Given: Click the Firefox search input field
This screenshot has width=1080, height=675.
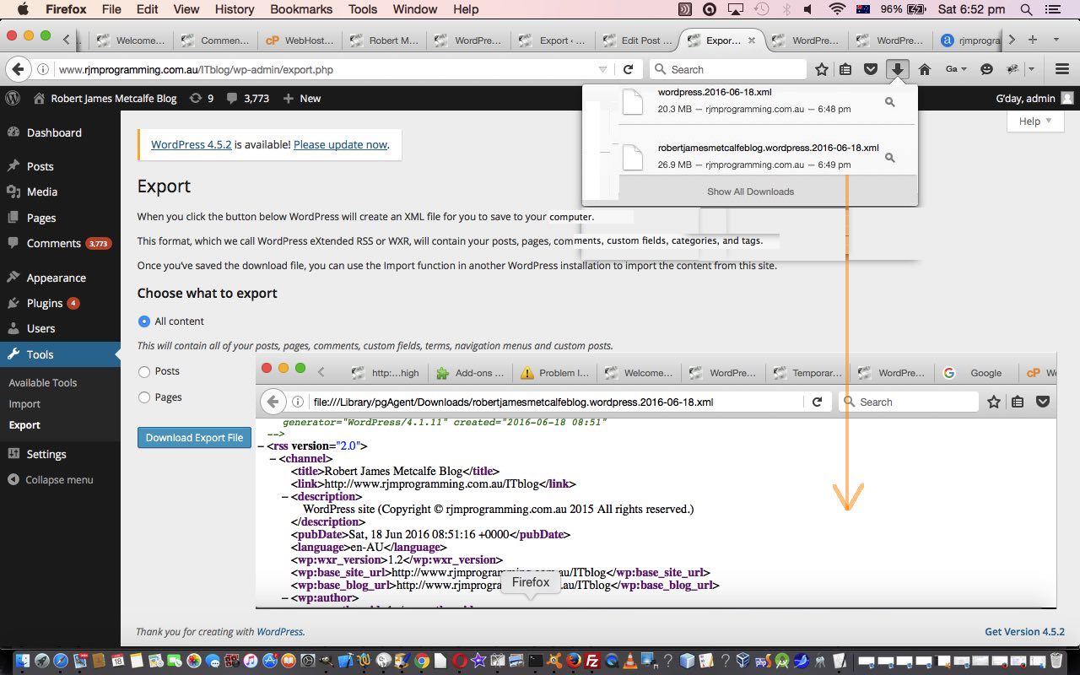Looking at the screenshot, I should point(734,69).
